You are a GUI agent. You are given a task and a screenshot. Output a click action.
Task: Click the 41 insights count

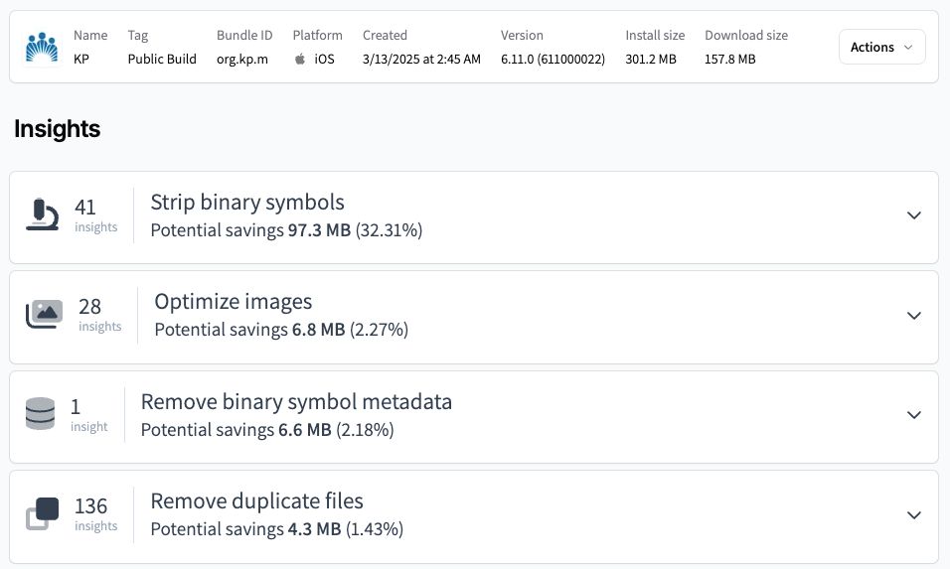[x=85, y=207]
